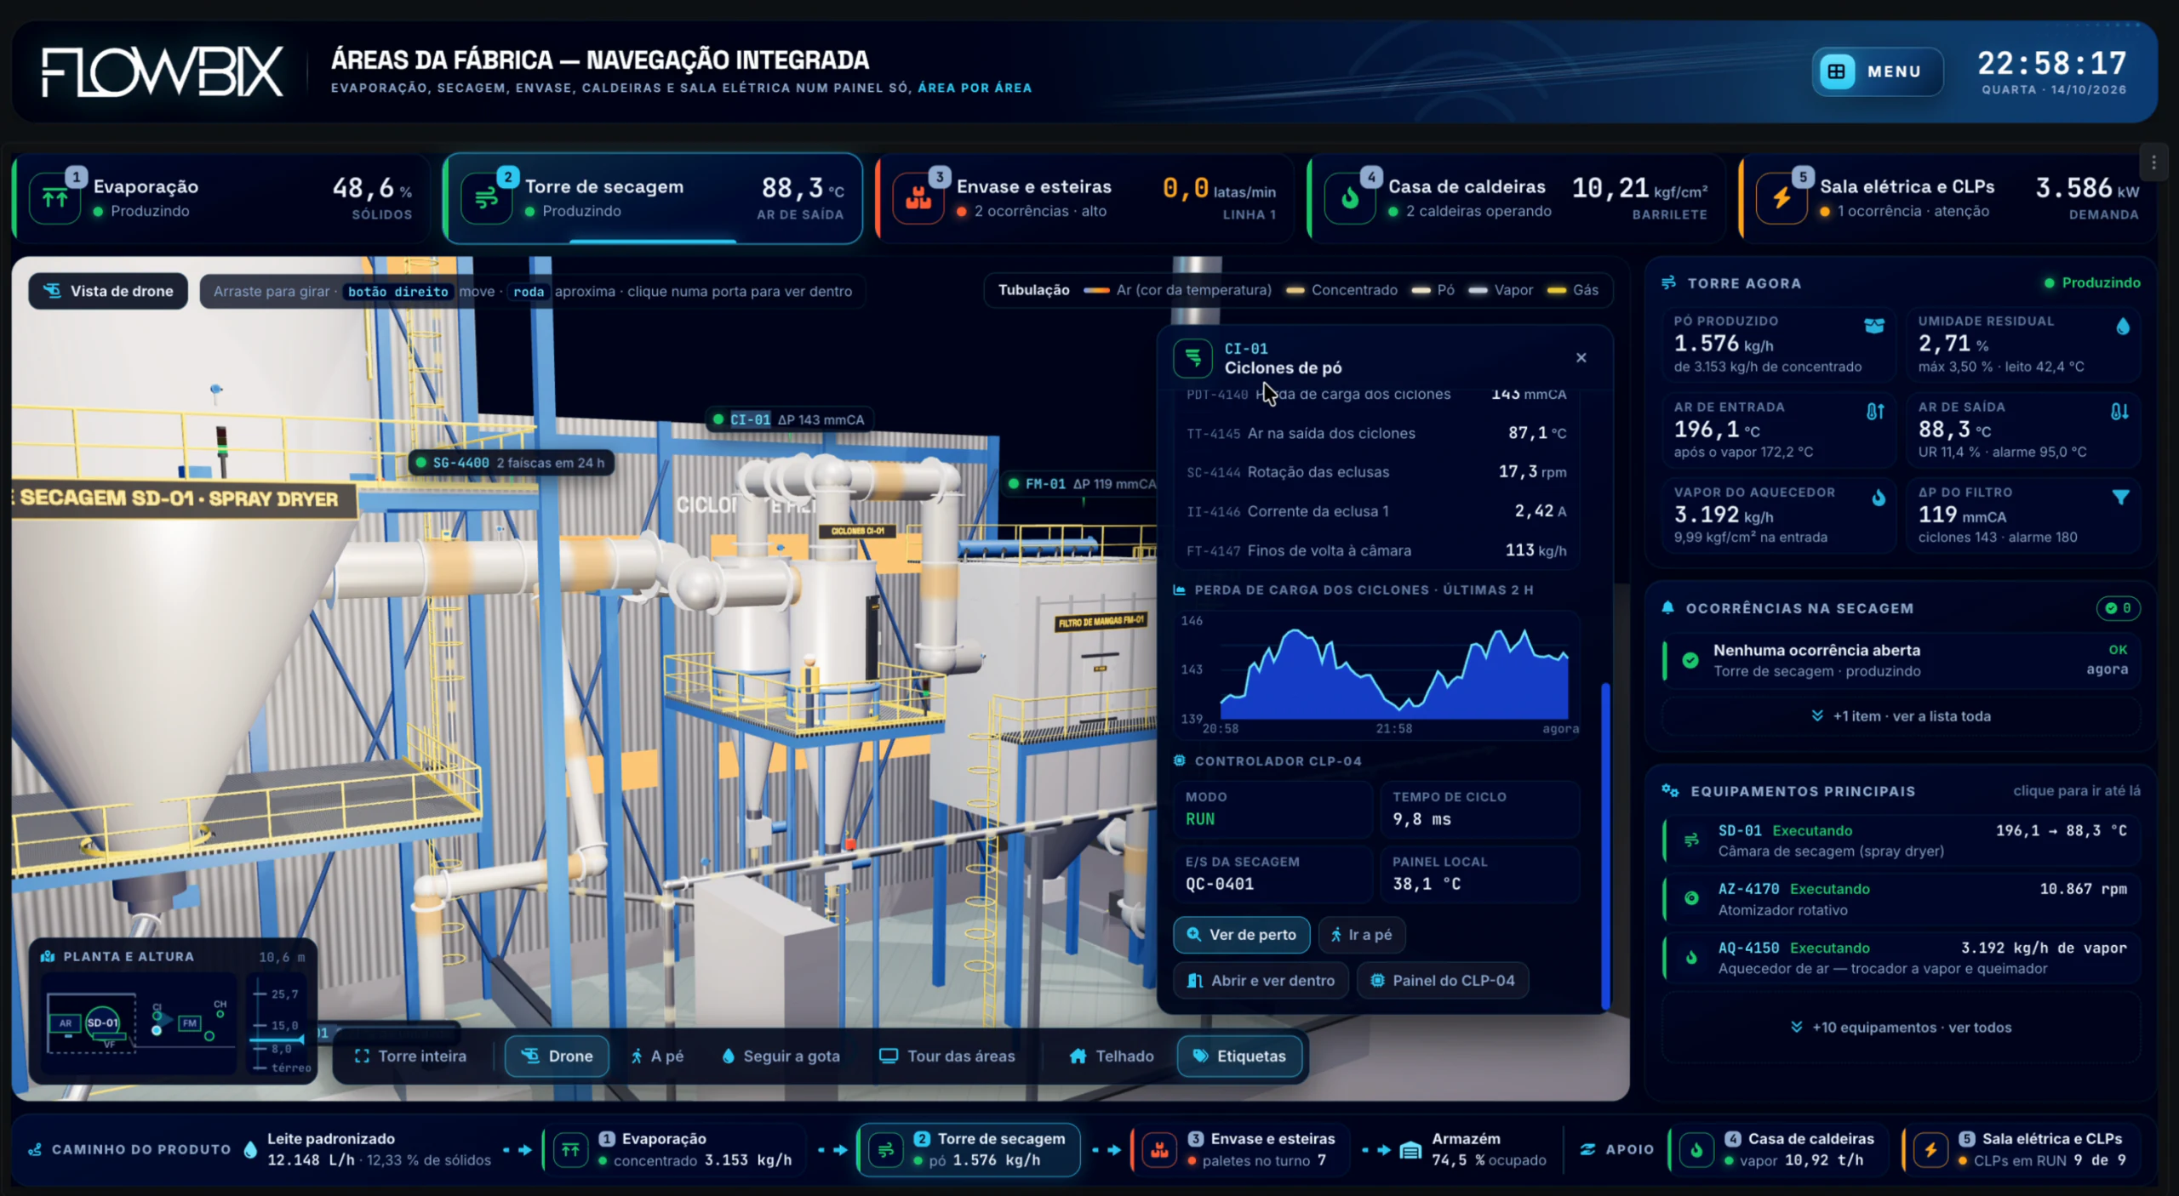Click the FM-01 ΔP label tag

pos(1081,484)
